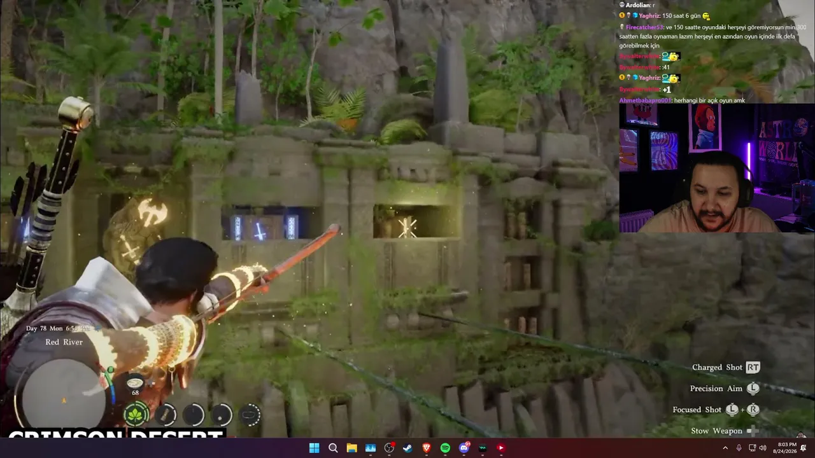This screenshot has width=815, height=458.
Task: Click the food bowl item showing 68
Action: click(x=135, y=385)
